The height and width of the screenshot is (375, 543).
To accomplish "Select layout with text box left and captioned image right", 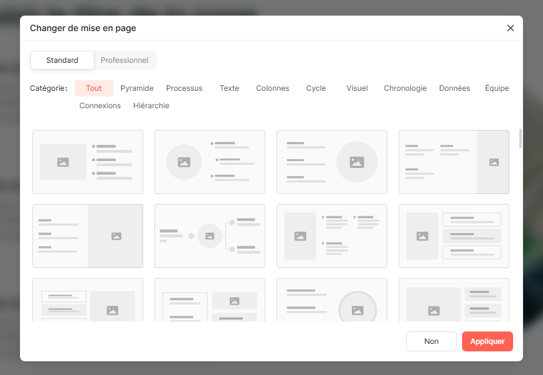I will (210, 300).
